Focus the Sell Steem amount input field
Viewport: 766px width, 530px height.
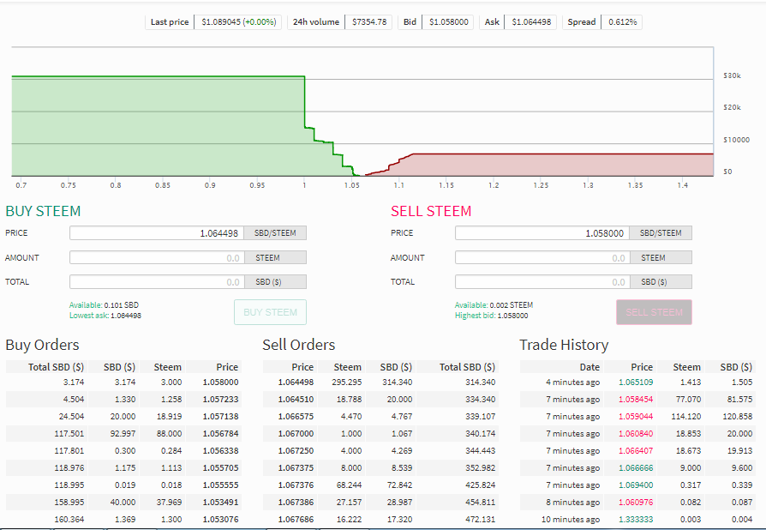[x=542, y=257]
